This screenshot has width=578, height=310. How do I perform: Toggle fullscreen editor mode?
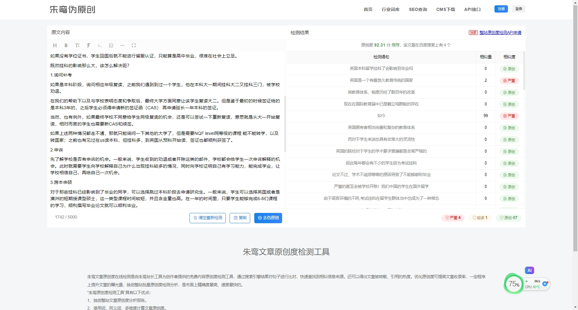click(x=134, y=45)
